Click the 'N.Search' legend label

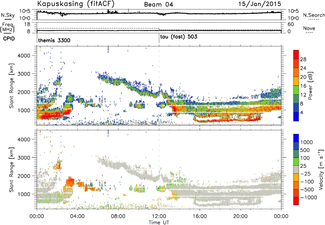click(314, 15)
